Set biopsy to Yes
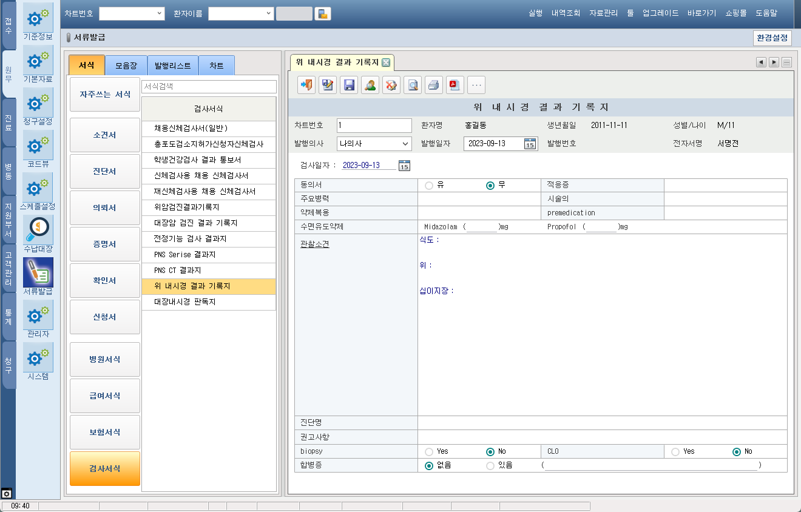Image resolution: width=801 pixels, height=512 pixels. [x=430, y=451]
